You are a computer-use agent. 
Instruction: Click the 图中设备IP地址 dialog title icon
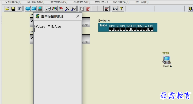(x=38, y=16)
